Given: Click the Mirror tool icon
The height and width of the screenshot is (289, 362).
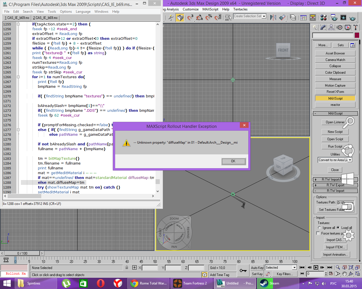Looking at the screenshot, I should (x=273, y=17).
